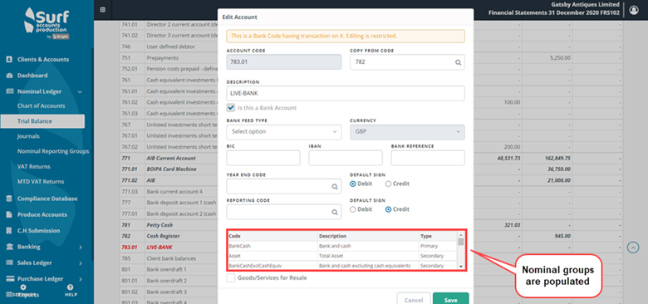Tick the Goods/Services for Resale checkbox
Image resolution: width=648 pixels, height=304 pixels.
231,278
